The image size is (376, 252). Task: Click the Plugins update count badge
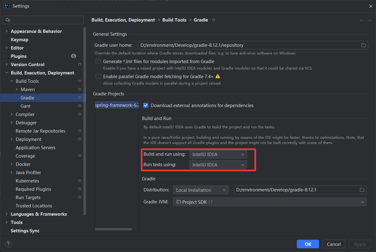[x=73, y=56]
